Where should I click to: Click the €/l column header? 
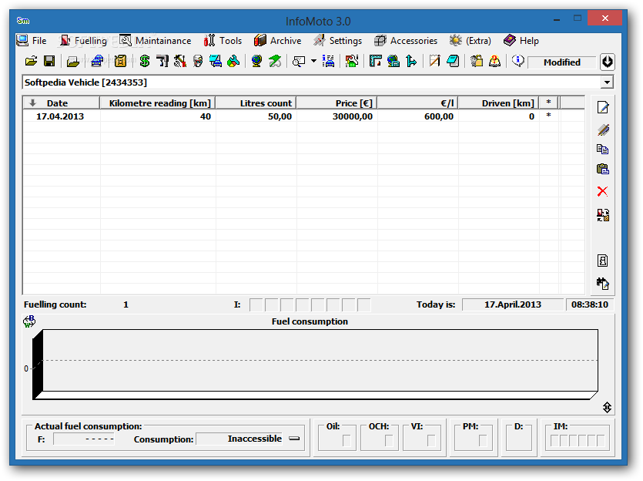coord(418,103)
